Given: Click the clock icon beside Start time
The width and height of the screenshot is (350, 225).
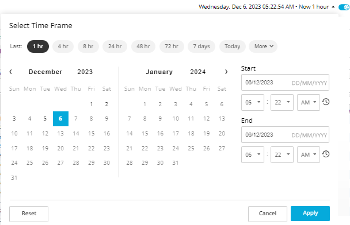Looking at the screenshot, I should click(326, 102).
